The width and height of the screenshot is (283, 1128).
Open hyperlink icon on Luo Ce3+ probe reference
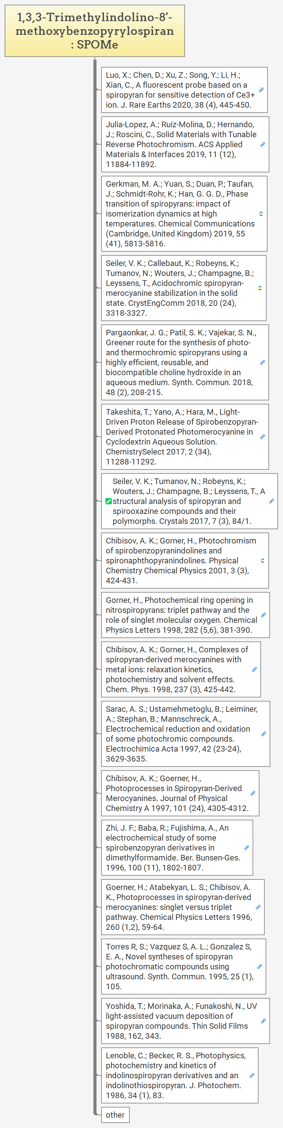[261, 90]
